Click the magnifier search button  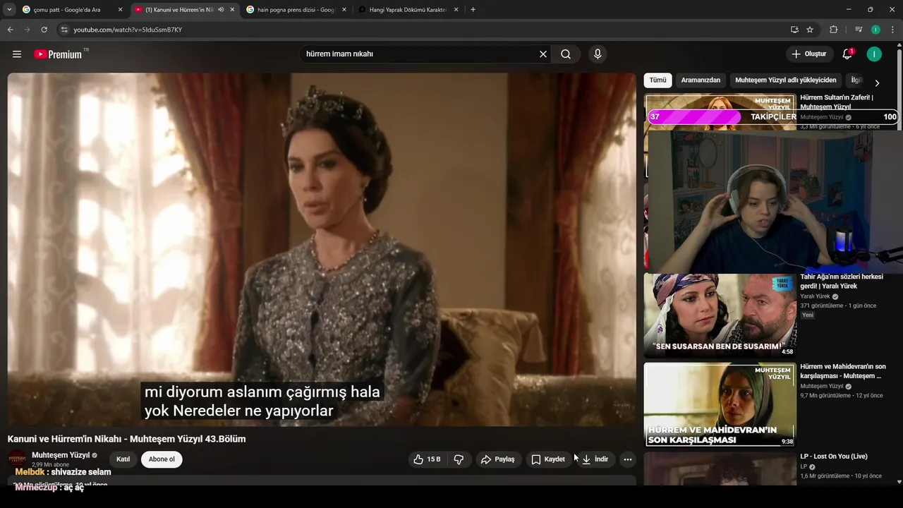click(x=566, y=54)
